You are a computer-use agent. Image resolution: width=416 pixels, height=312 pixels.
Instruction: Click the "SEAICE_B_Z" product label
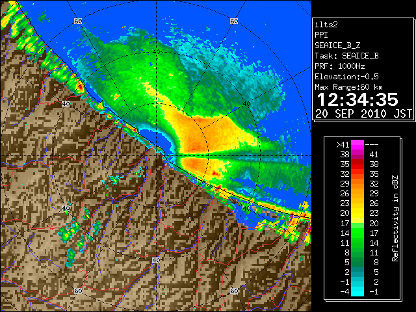(337, 45)
